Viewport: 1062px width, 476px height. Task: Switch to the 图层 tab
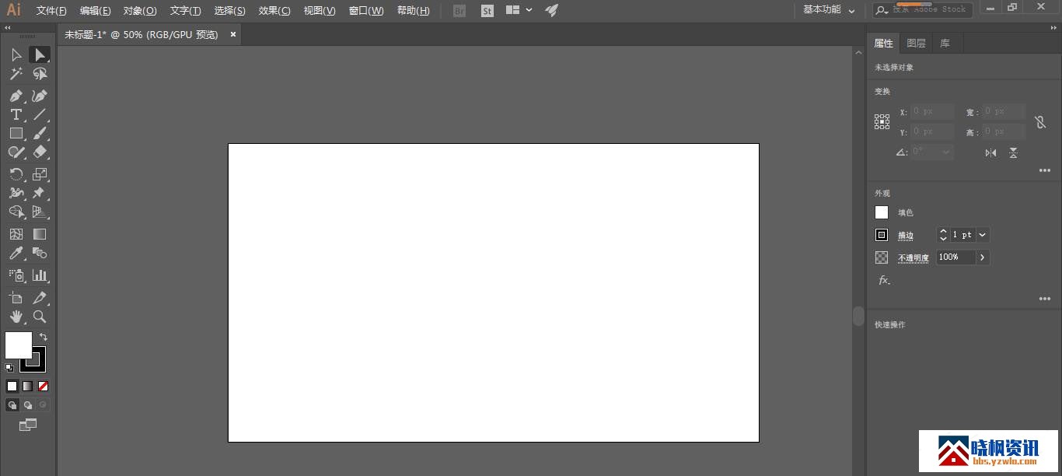coord(916,44)
